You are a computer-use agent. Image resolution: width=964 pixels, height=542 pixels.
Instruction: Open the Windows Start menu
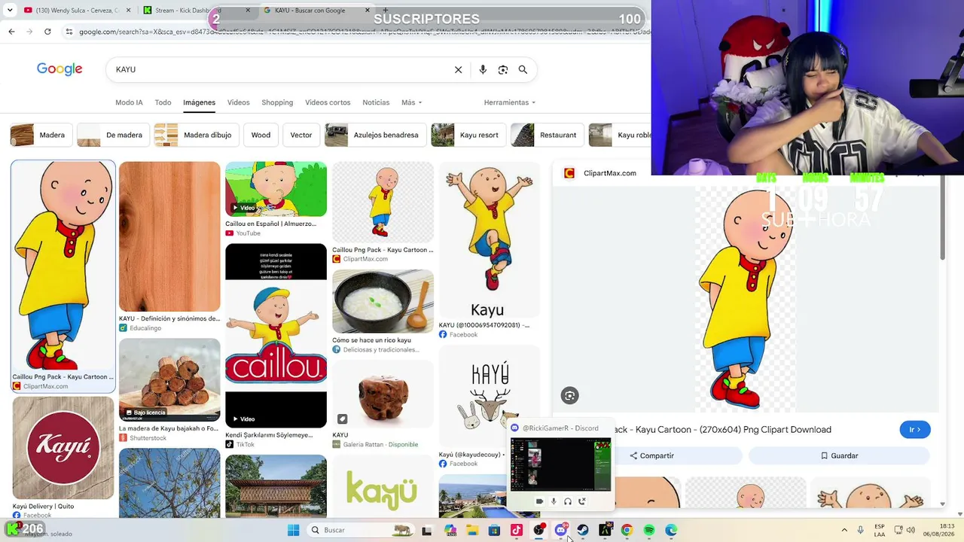(293, 530)
